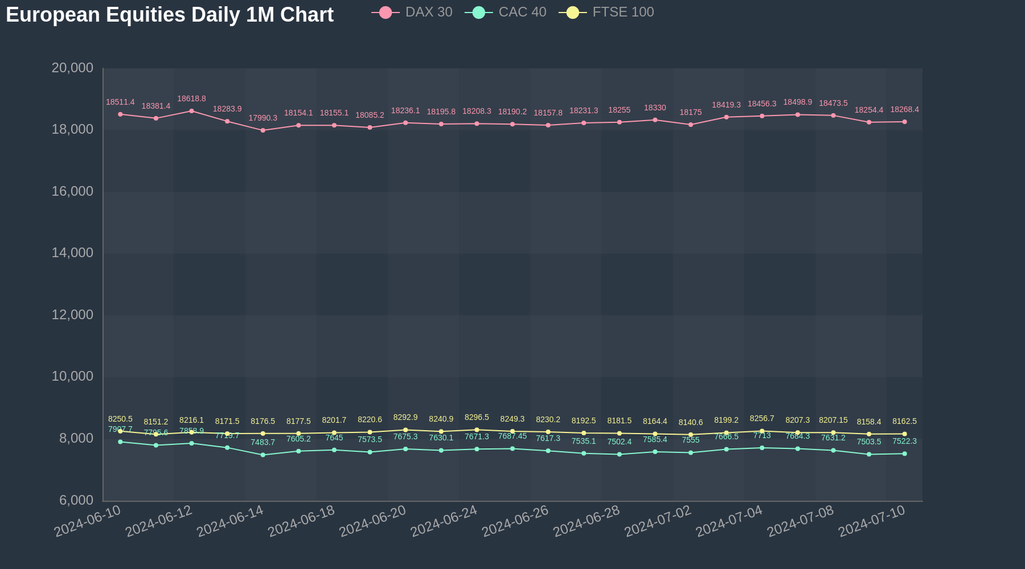Screen dimensions: 1025x569
Task: Select FTSE data point labeled 8296.5
Action: pyautogui.click(x=477, y=430)
